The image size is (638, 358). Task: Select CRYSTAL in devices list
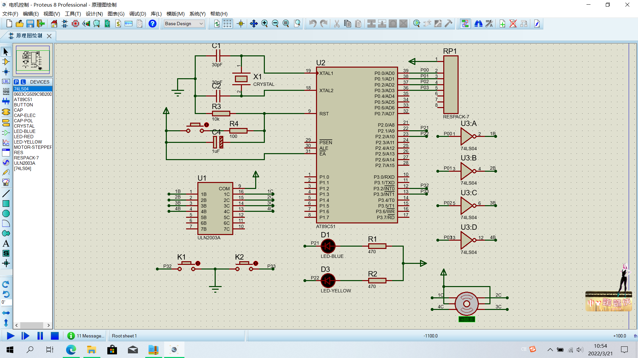pyautogui.click(x=33, y=126)
